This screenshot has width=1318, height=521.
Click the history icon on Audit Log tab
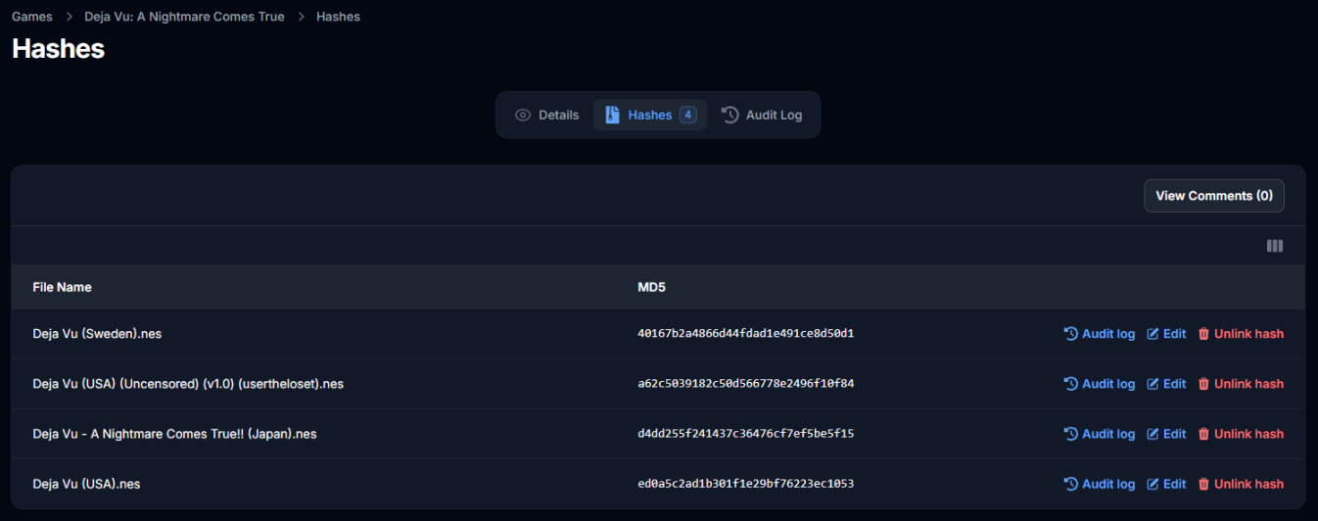click(730, 115)
